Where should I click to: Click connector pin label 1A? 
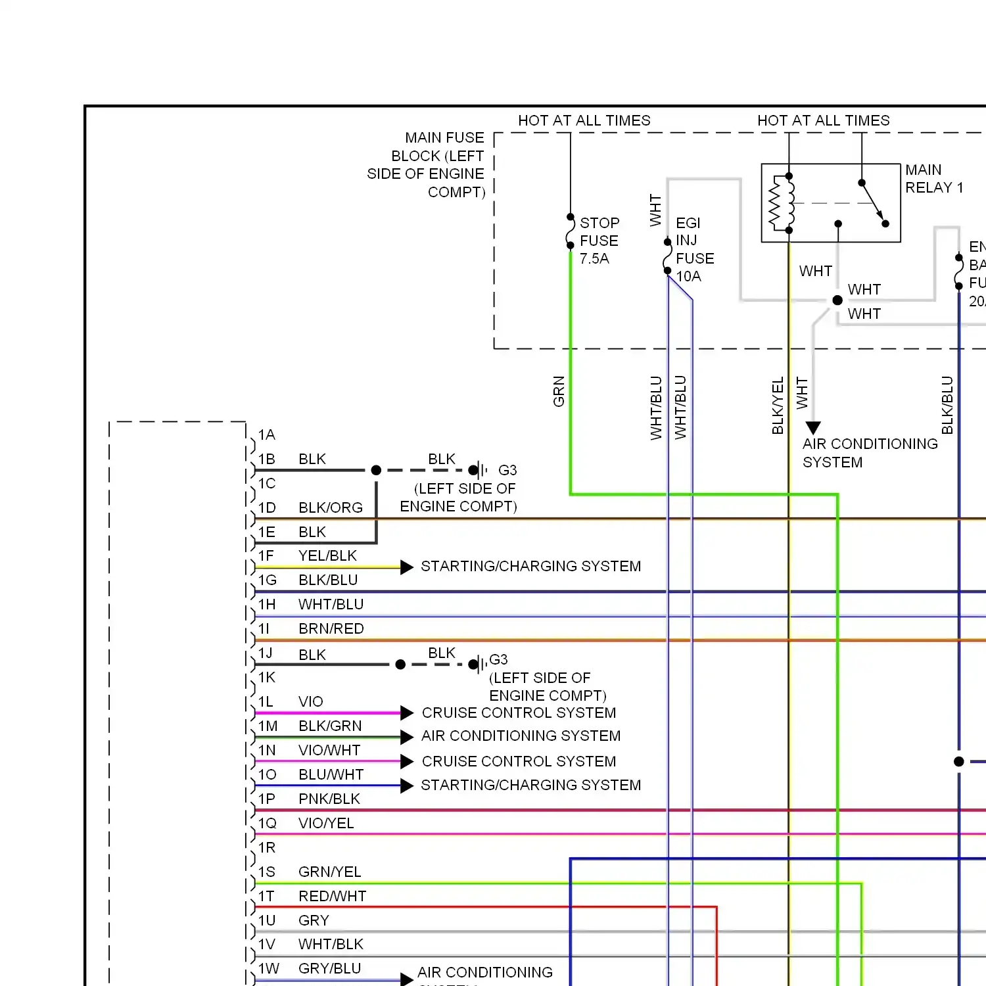tap(266, 434)
